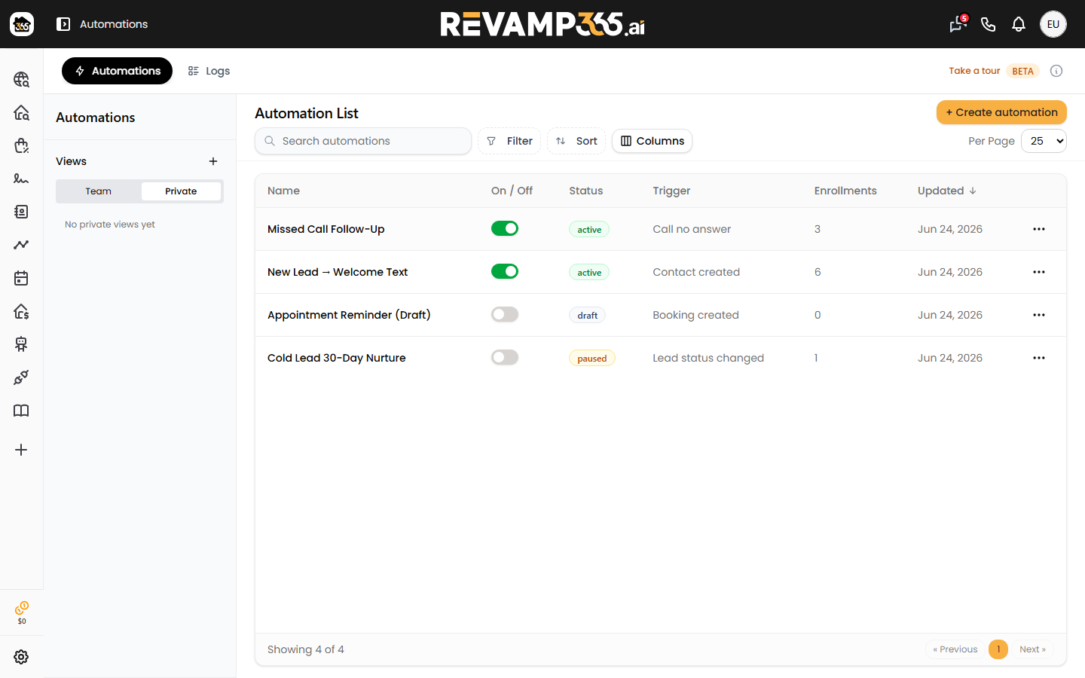Viewport: 1085px width, 678px height.
Task: Open the plug integrations sidebar icon
Action: click(21, 377)
